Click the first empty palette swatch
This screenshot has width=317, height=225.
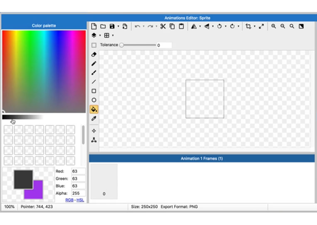(x=8, y=129)
